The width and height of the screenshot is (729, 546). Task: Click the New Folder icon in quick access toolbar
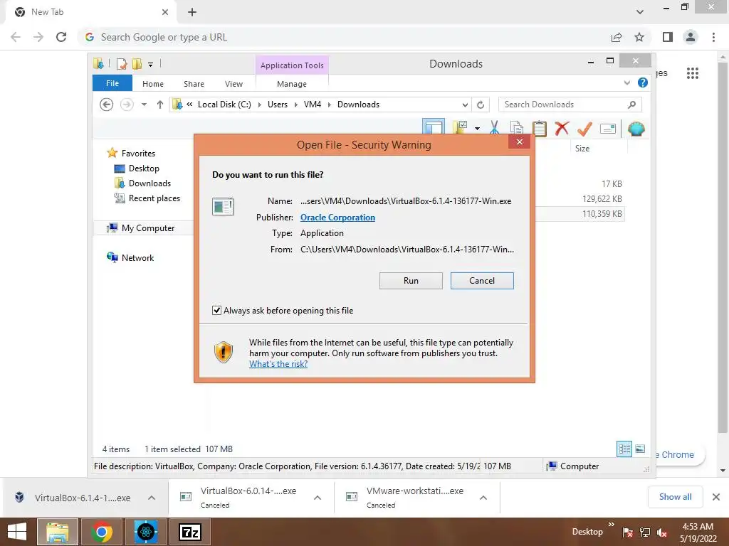(137, 63)
